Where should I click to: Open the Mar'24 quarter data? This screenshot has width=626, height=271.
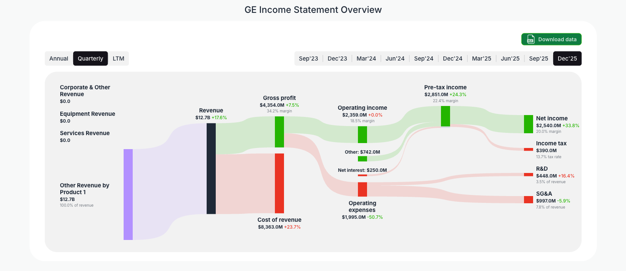(366, 58)
